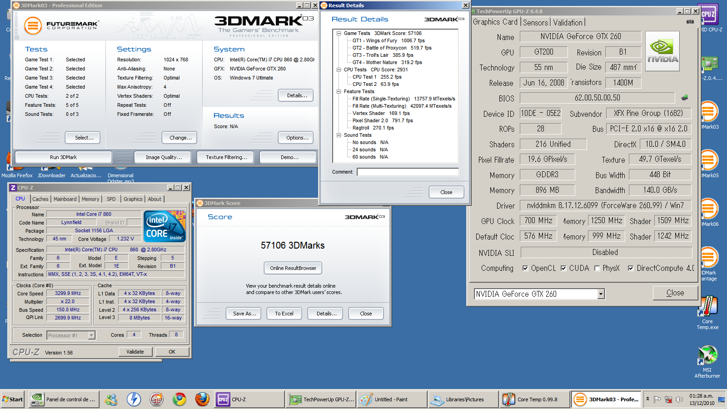The width and height of the screenshot is (727, 409).
Task: Open the Caches tab in CPU-Z
Action: [40, 199]
